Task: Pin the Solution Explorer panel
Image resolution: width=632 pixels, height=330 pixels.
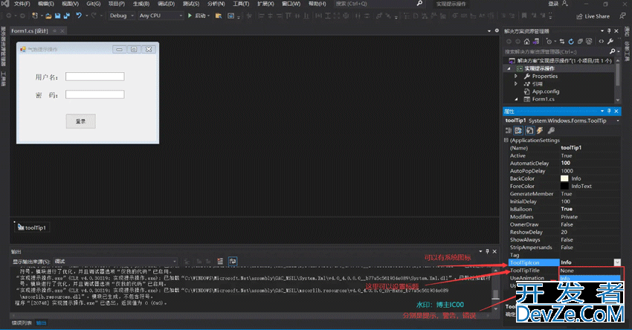Action: tap(609, 31)
